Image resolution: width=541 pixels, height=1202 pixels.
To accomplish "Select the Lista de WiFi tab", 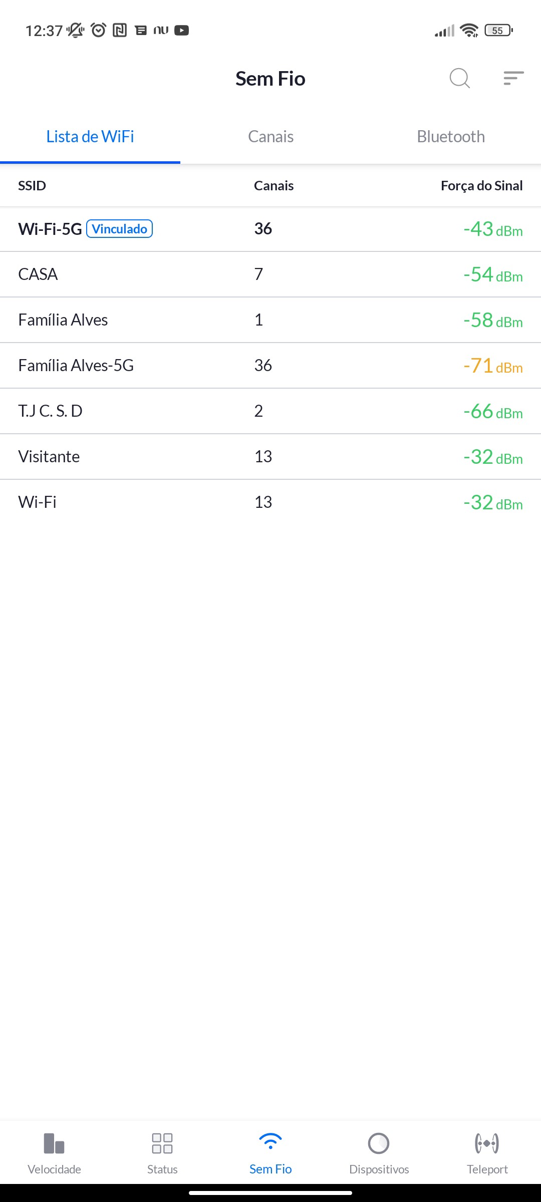I will coord(90,137).
